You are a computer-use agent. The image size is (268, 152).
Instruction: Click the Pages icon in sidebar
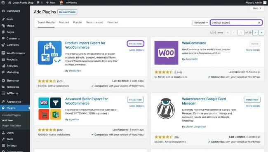pos(3,32)
